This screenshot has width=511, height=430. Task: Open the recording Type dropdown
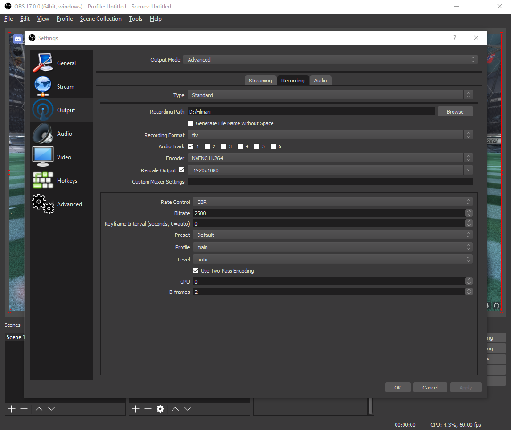click(330, 95)
